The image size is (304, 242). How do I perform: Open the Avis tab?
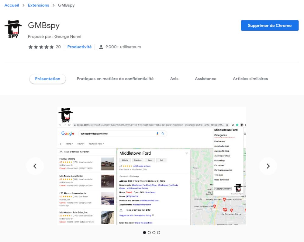coord(174,79)
